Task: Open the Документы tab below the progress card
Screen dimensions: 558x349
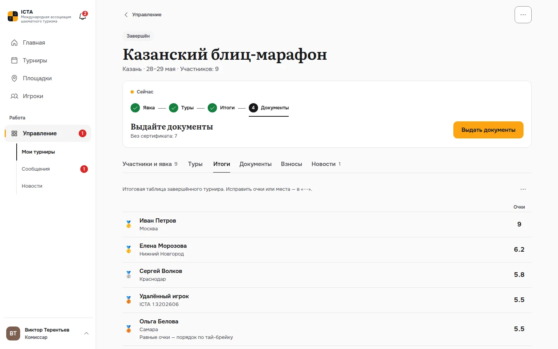Action: 255,164
